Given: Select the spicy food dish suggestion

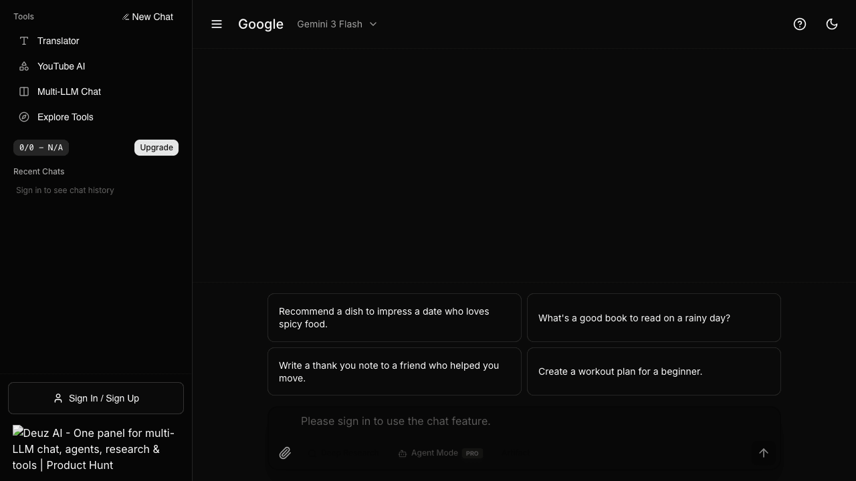Looking at the screenshot, I should click(x=395, y=318).
